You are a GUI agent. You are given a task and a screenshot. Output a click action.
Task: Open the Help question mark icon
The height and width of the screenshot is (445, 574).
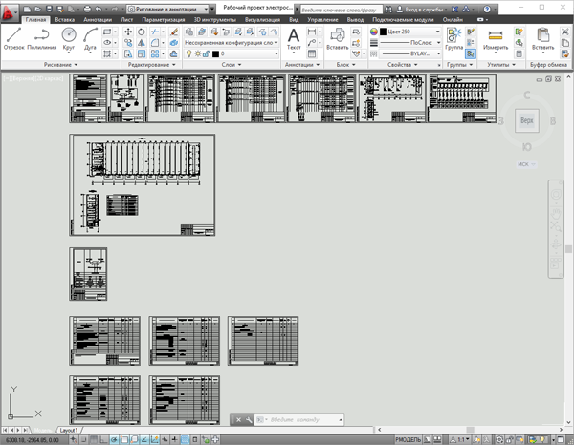click(x=487, y=10)
